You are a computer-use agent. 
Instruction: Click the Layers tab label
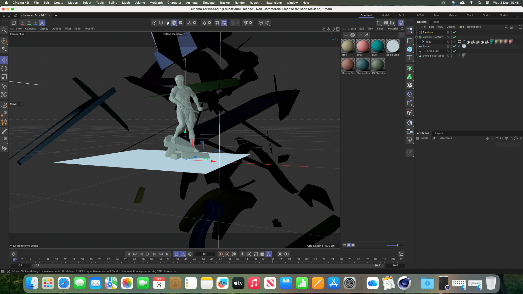[439, 133]
